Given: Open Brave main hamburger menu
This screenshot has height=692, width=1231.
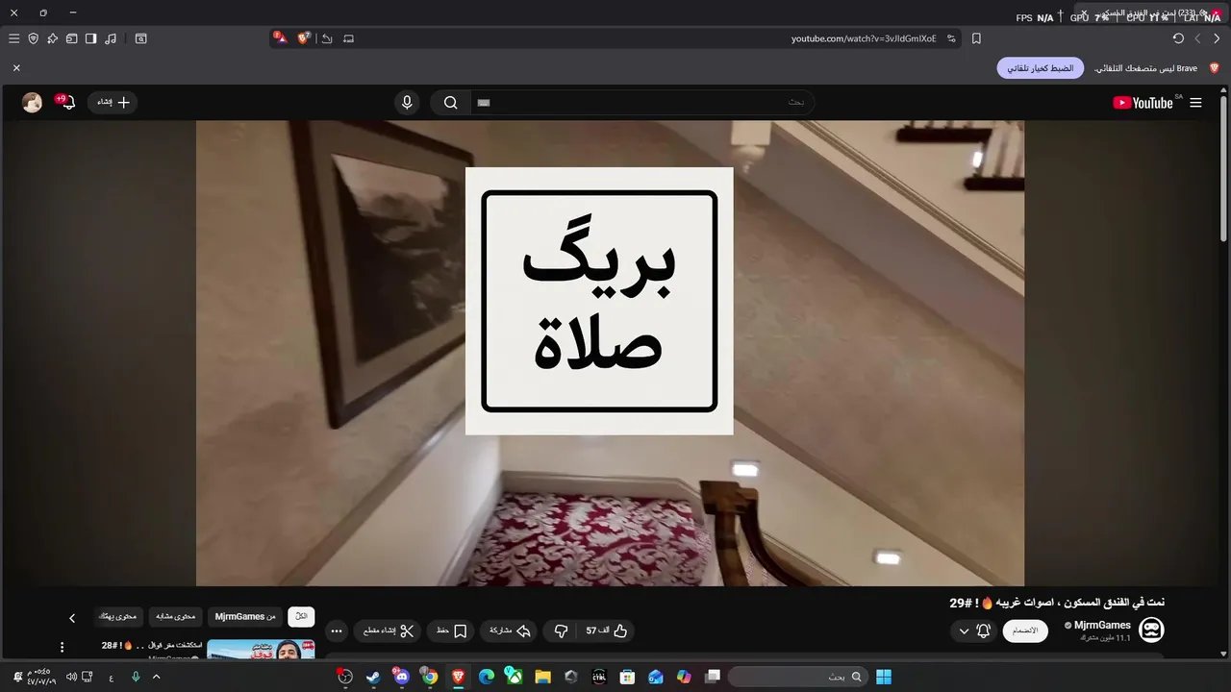Looking at the screenshot, I should click(13, 38).
